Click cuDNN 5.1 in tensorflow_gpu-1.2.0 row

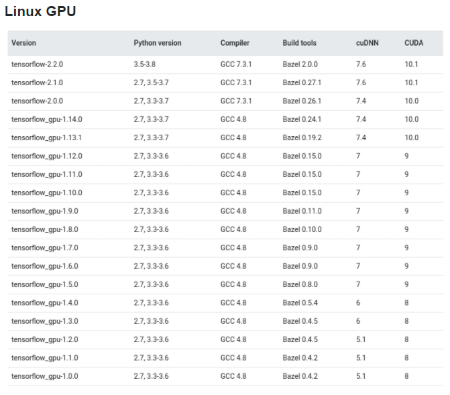point(361,340)
